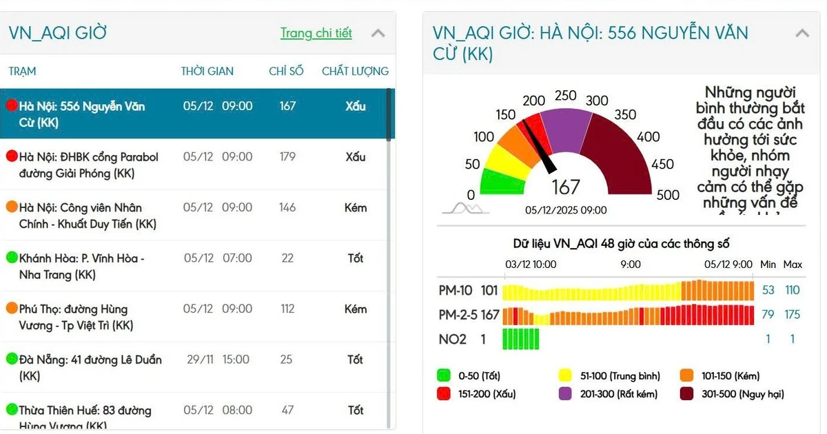827x434 pixels.
Task: Collapse the Hà Nội 556 Nguyễn Văn Cừ panel
Action: [x=802, y=33]
